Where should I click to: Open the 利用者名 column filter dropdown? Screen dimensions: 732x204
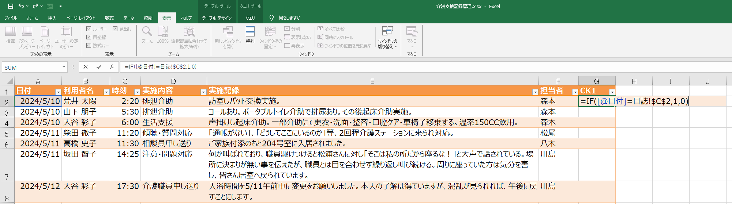[106, 92]
